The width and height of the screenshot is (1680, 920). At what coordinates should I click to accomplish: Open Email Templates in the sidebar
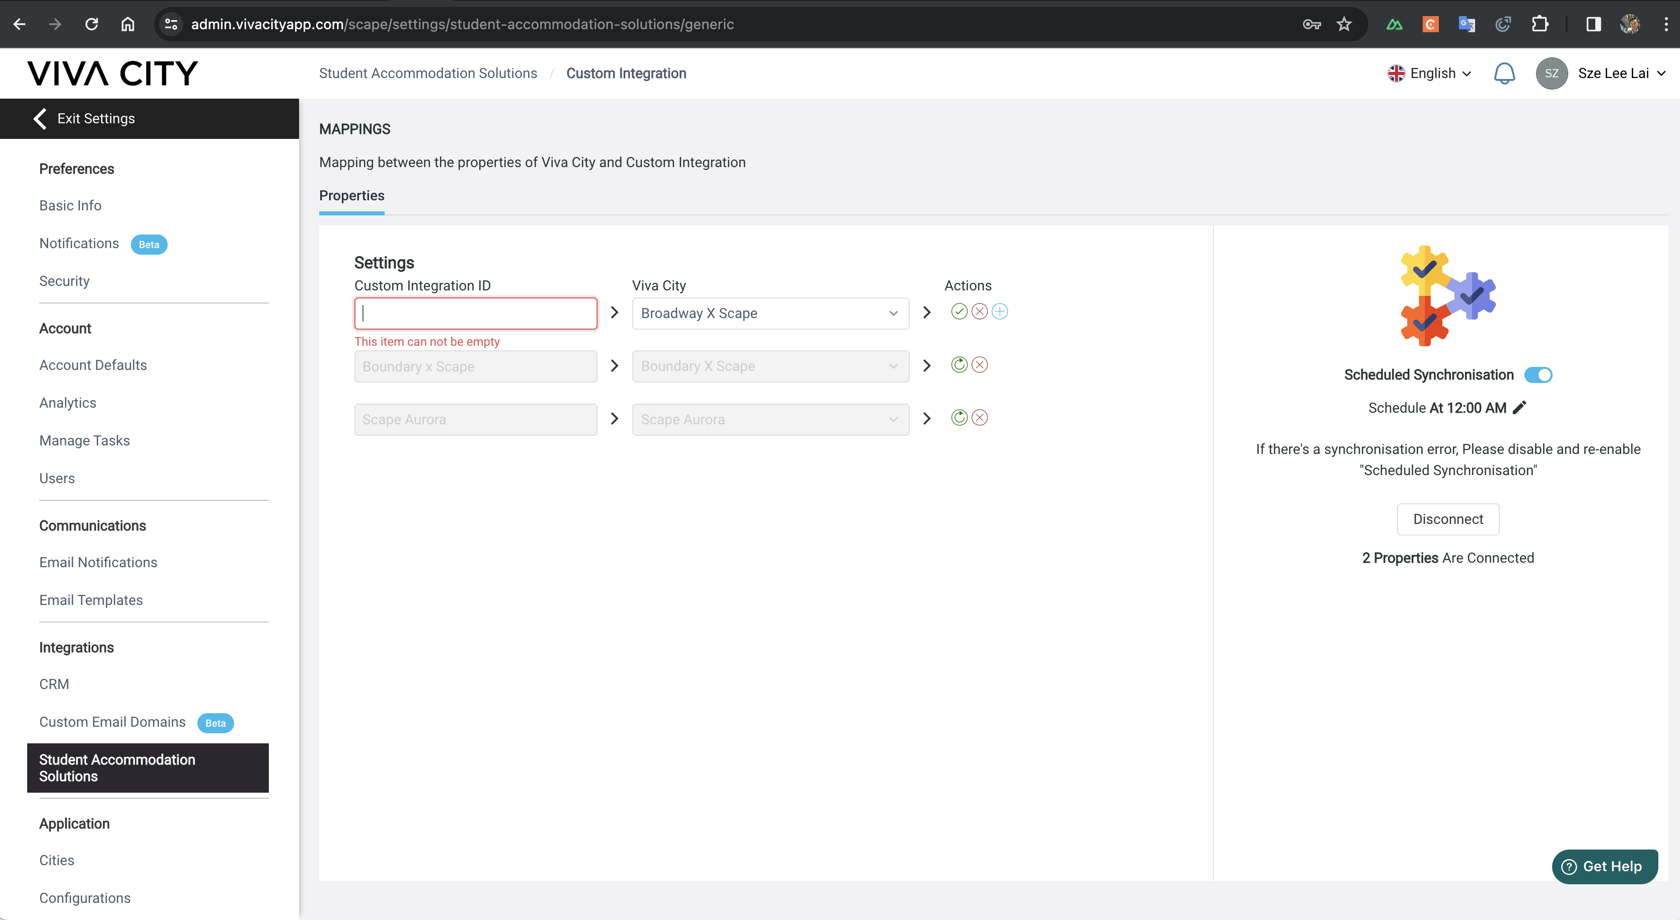point(91,600)
